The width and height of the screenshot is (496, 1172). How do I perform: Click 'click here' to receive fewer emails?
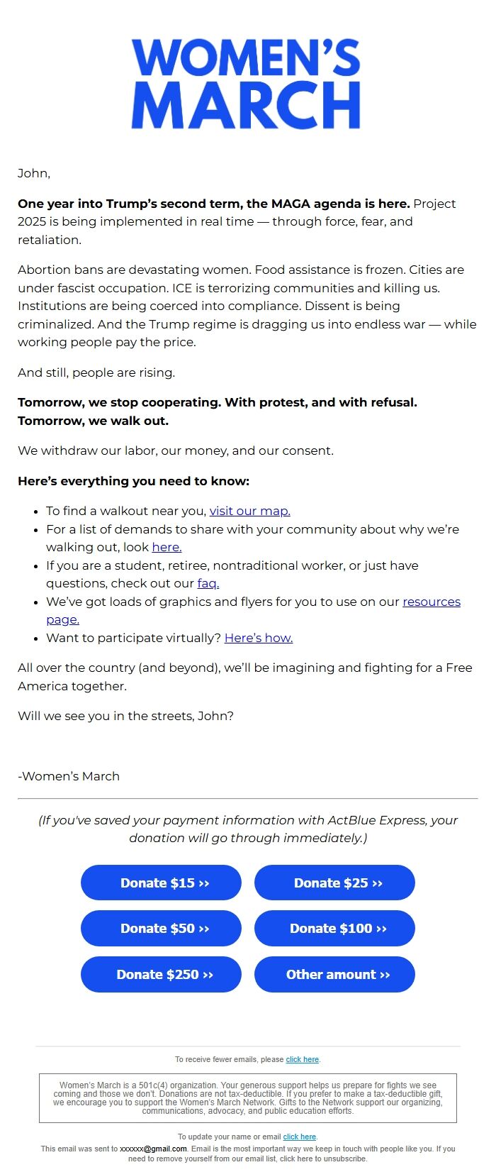click(x=302, y=1059)
